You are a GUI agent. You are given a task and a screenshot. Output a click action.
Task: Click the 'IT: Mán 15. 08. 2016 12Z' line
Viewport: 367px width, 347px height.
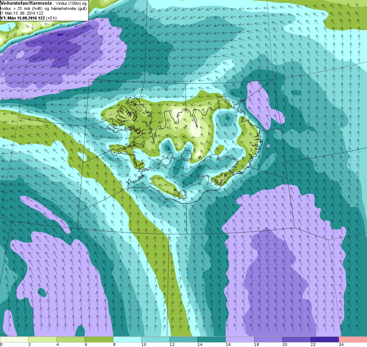click(x=22, y=13)
